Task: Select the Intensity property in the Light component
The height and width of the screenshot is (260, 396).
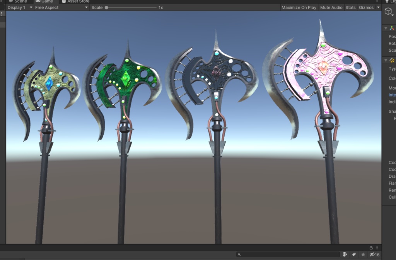Action: click(392, 94)
